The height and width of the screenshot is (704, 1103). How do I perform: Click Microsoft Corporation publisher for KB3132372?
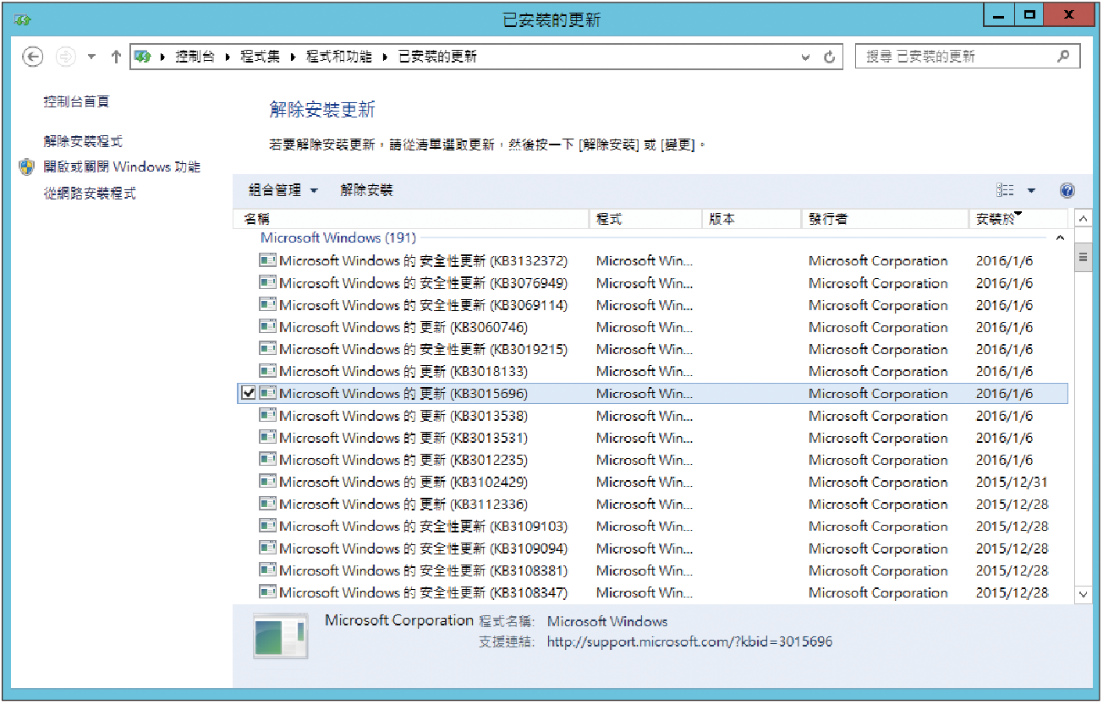tap(878, 261)
